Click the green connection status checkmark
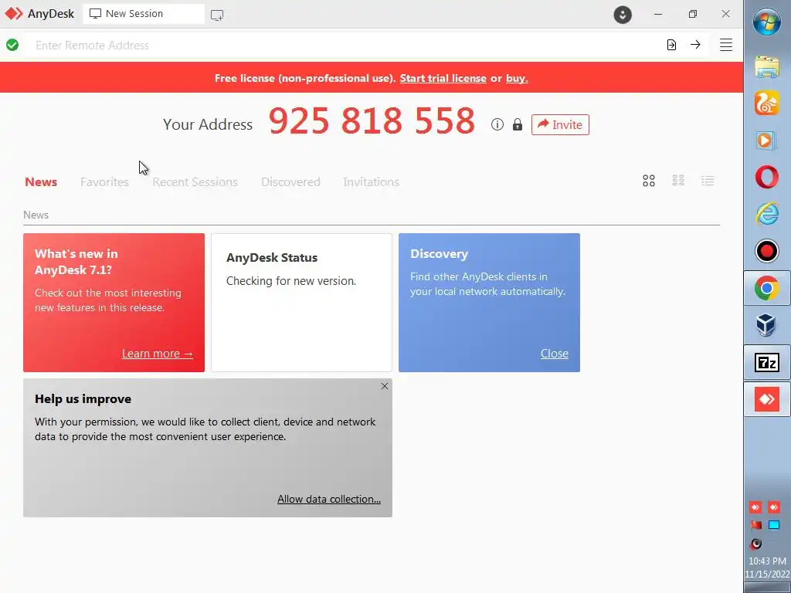 click(x=12, y=45)
